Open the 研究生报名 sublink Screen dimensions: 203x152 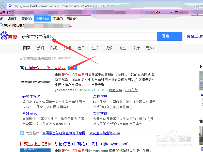[x=31, y=97]
